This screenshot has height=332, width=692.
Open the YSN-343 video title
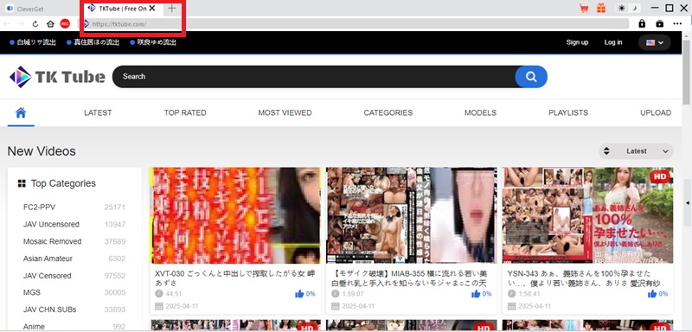click(584, 278)
